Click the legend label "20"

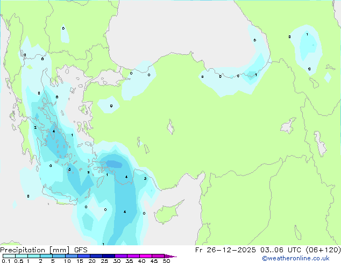tap(92, 261)
